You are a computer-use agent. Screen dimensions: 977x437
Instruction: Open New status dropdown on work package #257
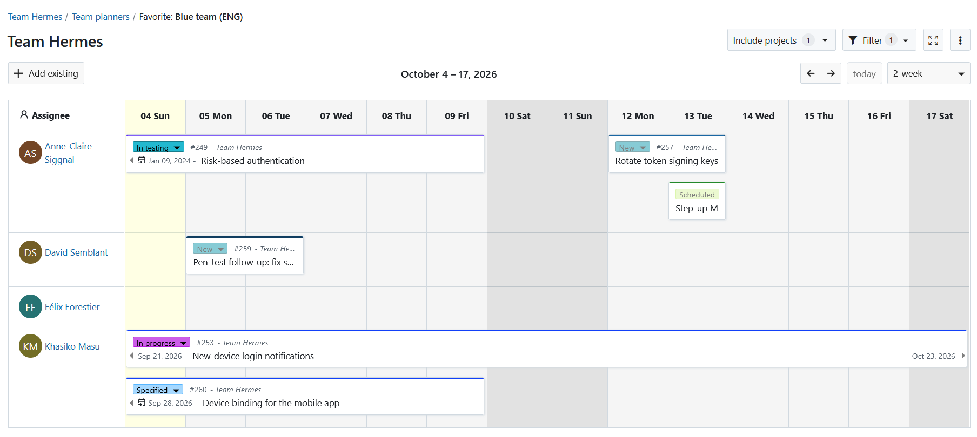pyautogui.click(x=632, y=147)
